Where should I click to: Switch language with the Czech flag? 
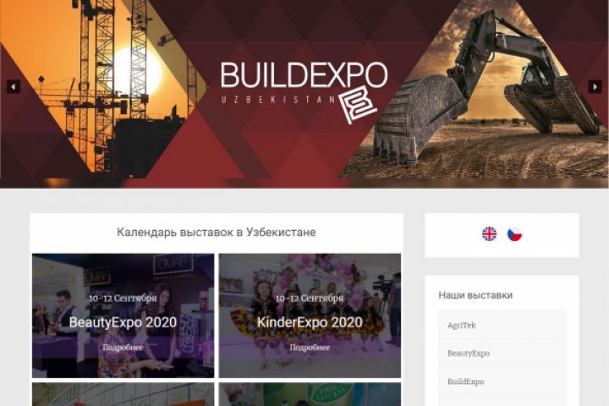pos(514,234)
